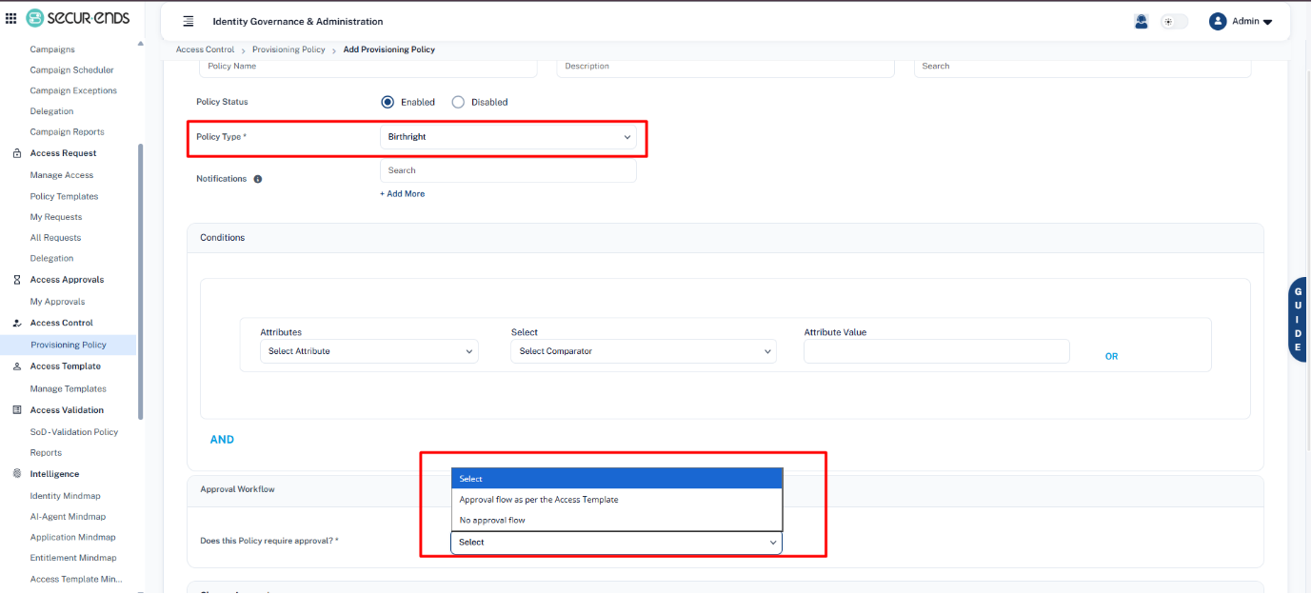1312x594 pixels.
Task: Open Campaign Exceptions in the sidebar
Action: pyautogui.click(x=73, y=91)
